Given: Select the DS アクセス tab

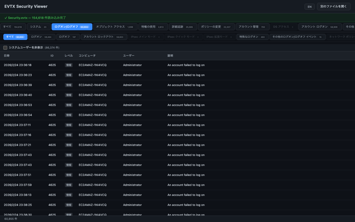Looking at the screenshot, I should click(284, 27).
